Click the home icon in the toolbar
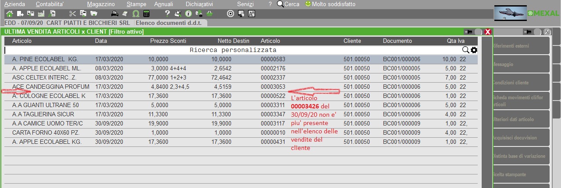Viewport: 561px width, 188px height. (x=9, y=14)
